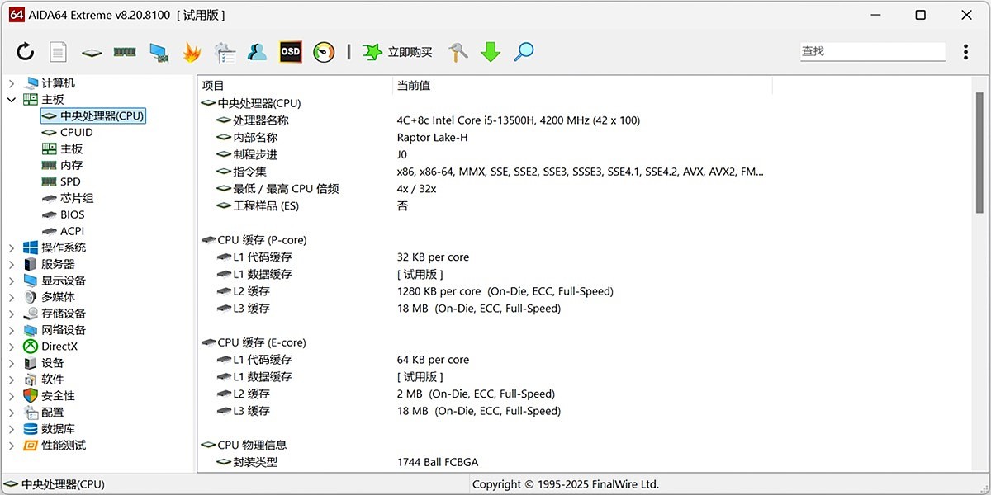Image resolution: width=991 pixels, height=495 pixels.
Task: Refresh system information with the reload icon
Action: tap(25, 51)
